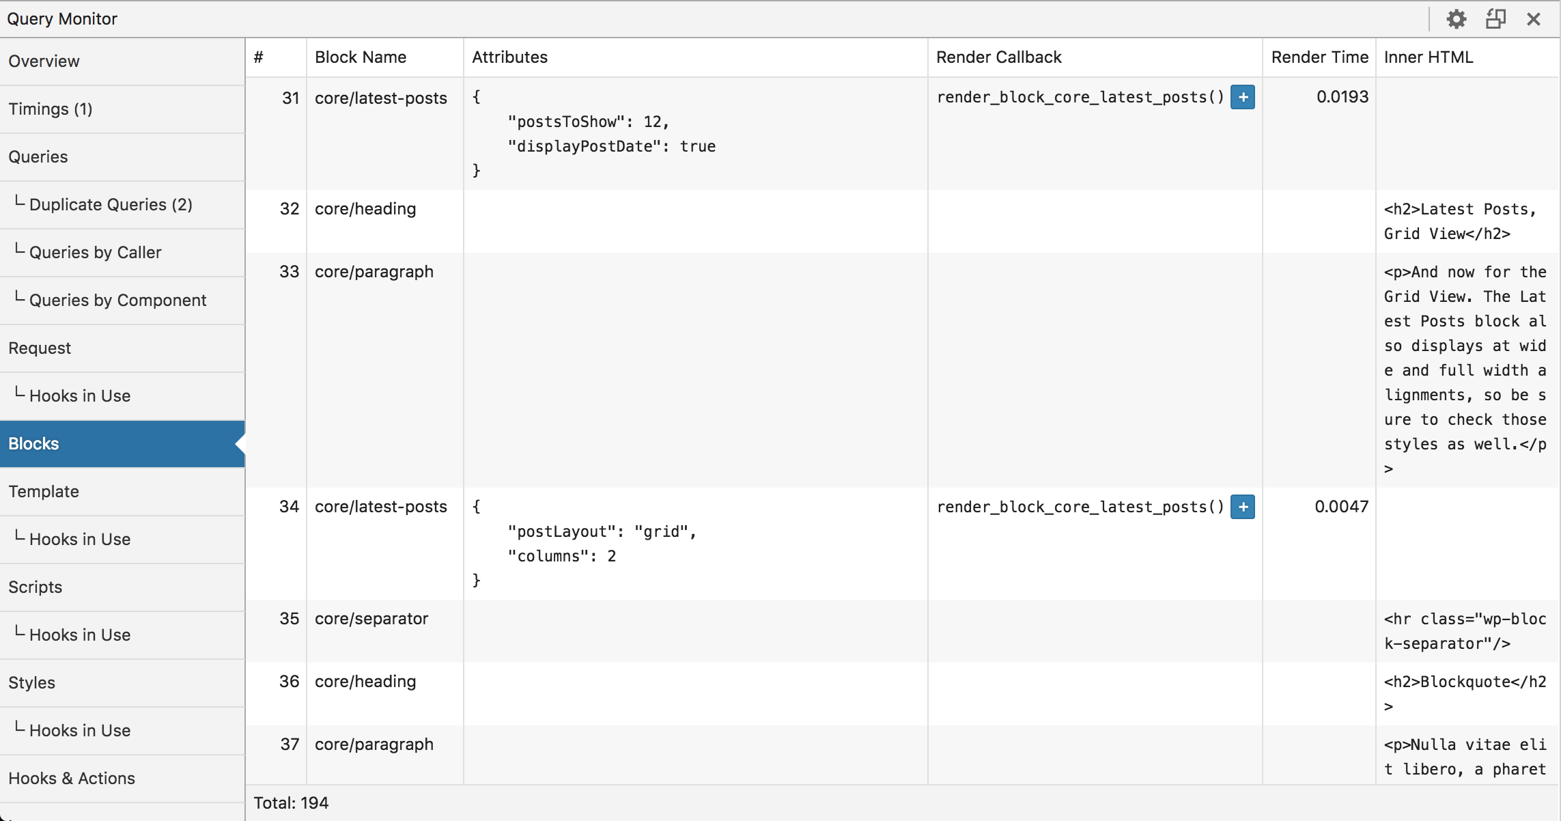The height and width of the screenshot is (821, 1561).
Task: Click the 'And now for the Grid View' HTML
Action: 1465,370
